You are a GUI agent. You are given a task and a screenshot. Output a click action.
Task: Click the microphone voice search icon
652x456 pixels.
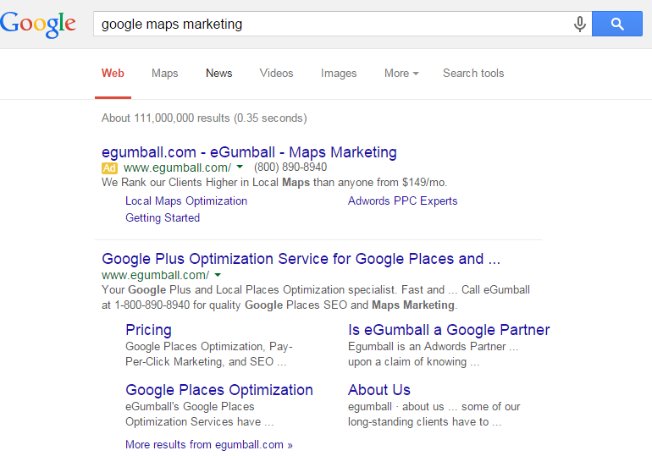point(580,25)
